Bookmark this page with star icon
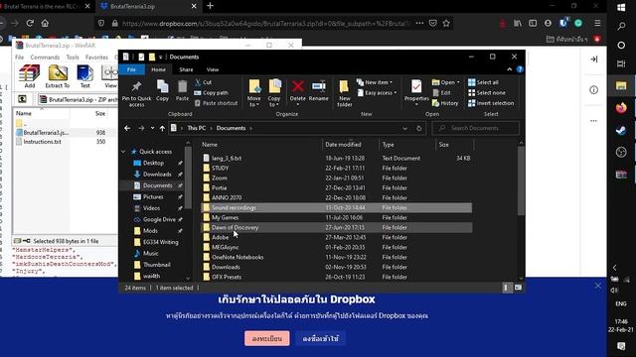Viewport: 636px width, 357px height. 446,23
